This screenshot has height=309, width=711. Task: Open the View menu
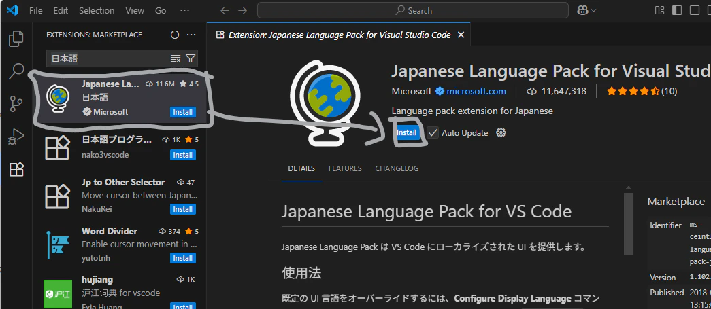[x=135, y=10]
